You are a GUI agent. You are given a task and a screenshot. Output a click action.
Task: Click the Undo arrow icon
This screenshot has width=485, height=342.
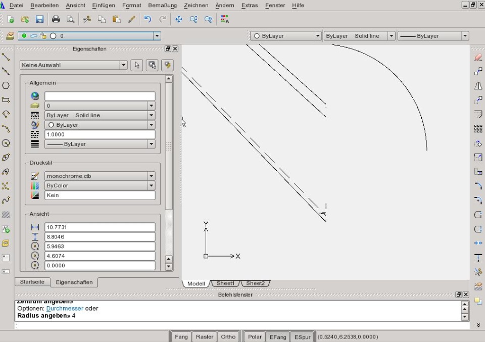148,19
